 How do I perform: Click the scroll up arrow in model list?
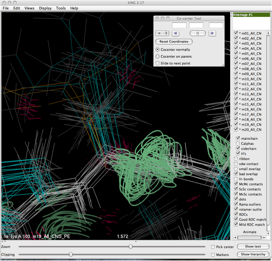coord(268,32)
